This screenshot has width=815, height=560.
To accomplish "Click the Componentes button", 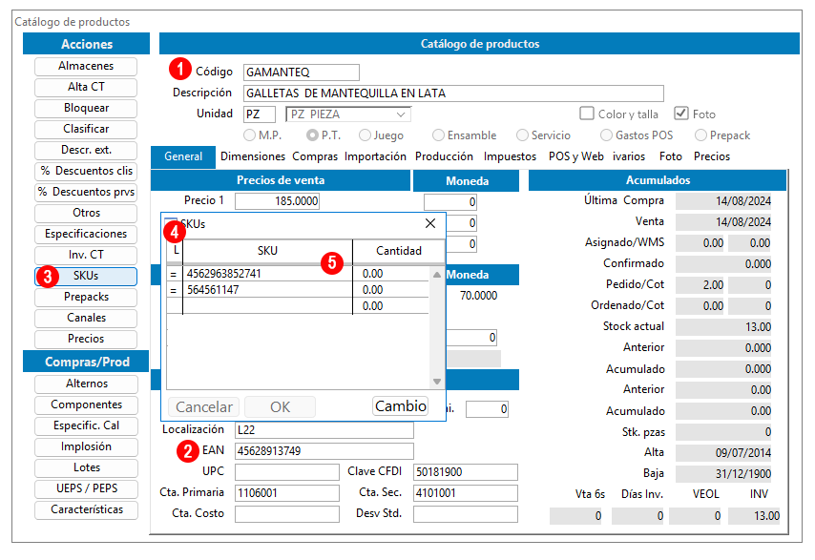I will (86, 404).
